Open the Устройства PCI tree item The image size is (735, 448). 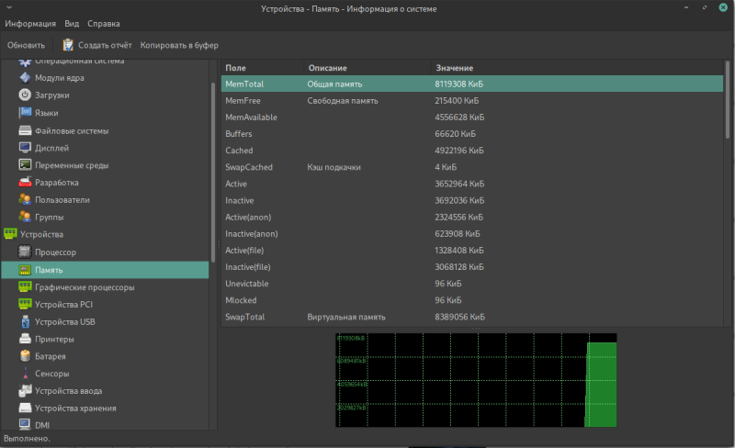click(63, 305)
